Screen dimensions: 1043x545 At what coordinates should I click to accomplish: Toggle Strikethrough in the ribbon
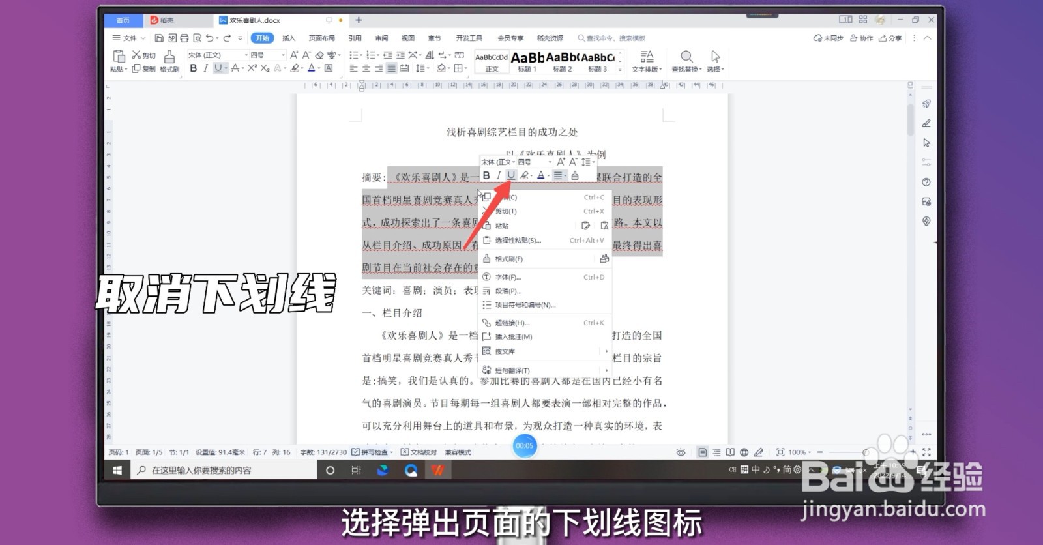[x=235, y=68]
